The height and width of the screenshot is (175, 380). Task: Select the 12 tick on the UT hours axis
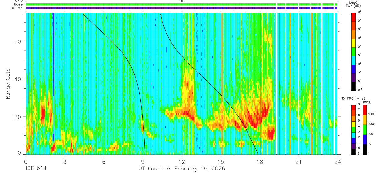pos(182,161)
